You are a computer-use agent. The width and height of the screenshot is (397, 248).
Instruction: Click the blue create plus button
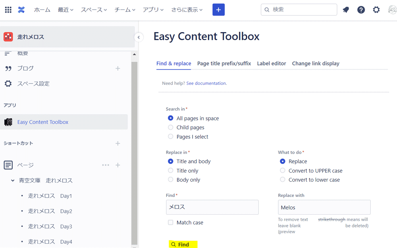(x=218, y=10)
